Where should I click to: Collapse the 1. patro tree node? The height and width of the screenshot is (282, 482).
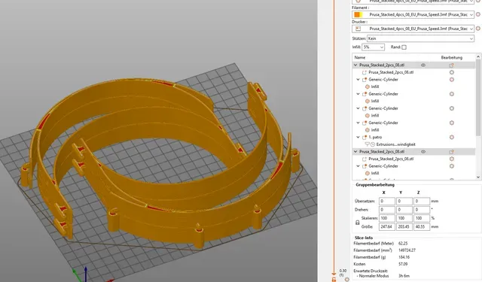pos(358,137)
